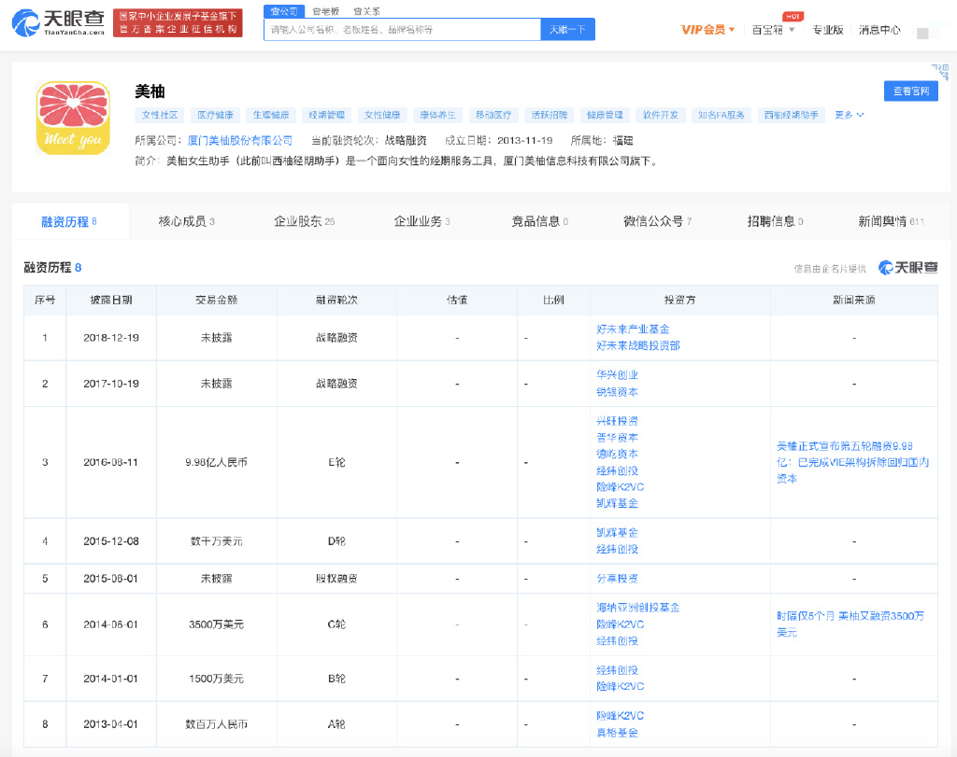Click 凯辉基金 in the D轮 row
Image resolution: width=957 pixels, height=757 pixels.
tap(617, 533)
